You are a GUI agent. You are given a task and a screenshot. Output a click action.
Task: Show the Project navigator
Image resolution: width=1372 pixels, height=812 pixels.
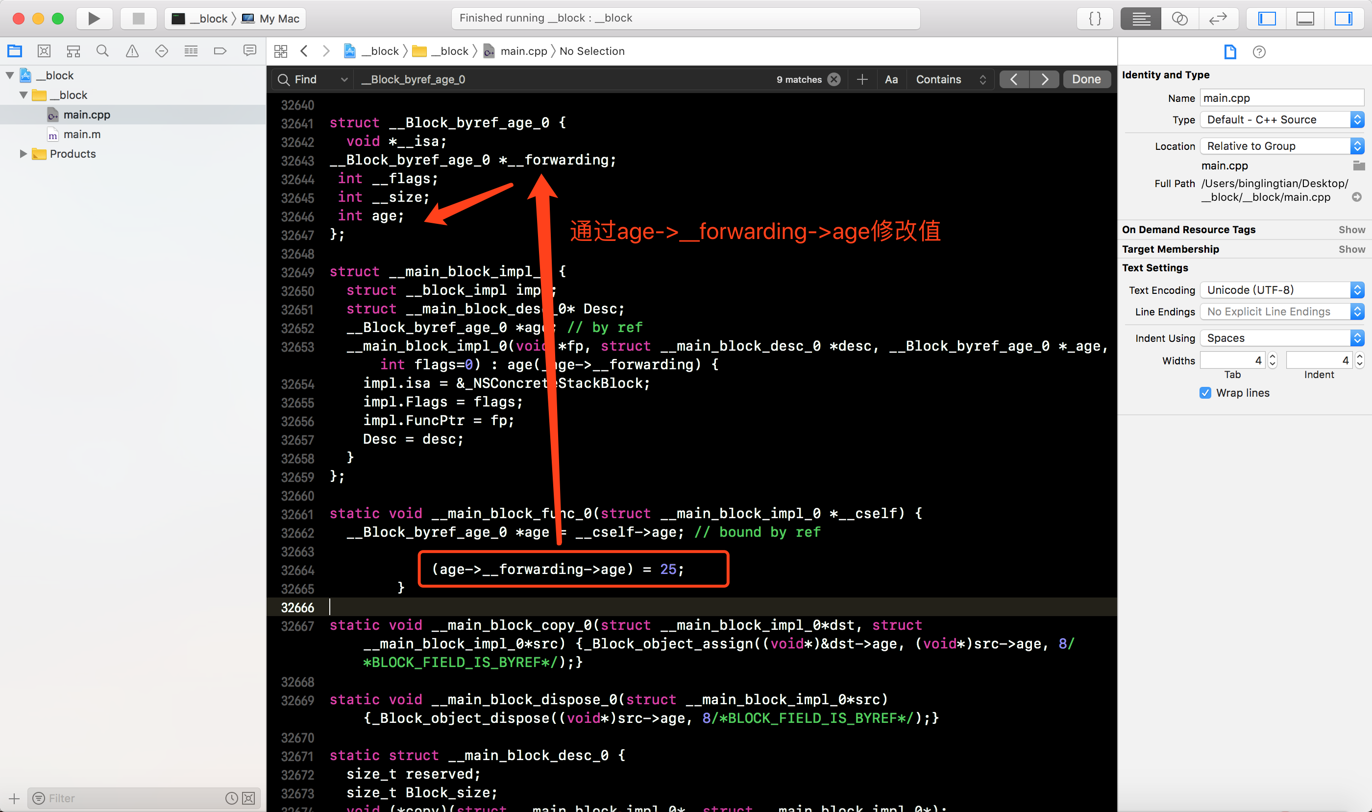point(15,51)
